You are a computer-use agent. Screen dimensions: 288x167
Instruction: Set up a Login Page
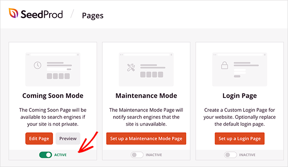(x=240, y=139)
